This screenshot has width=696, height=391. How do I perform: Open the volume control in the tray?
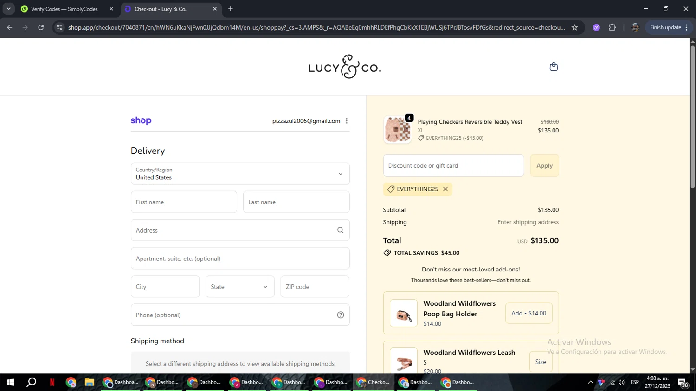622,382
